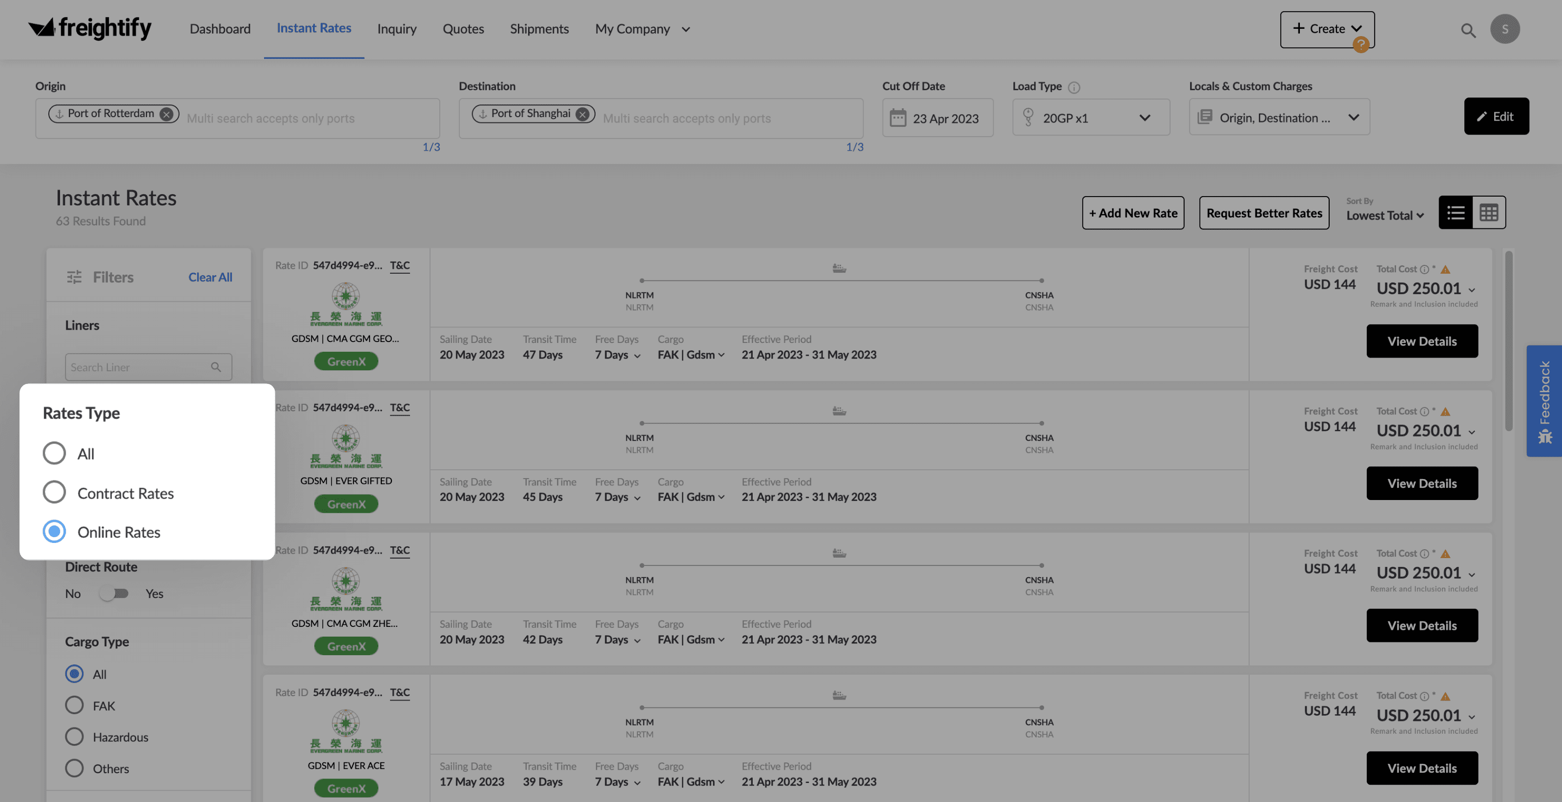Select All under Rates Type
Screen dimensions: 1562x802
[x=54, y=453]
